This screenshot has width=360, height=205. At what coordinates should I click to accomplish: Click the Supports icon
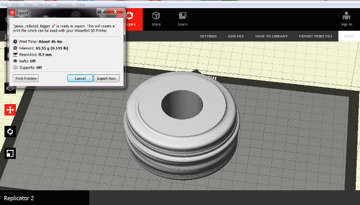click(x=15, y=68)
